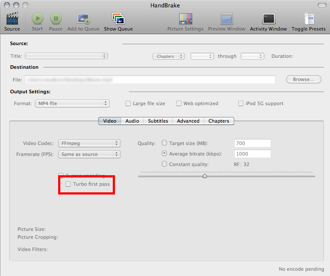
Task: Click the Pause encode icon
Action: coord(56,18)
